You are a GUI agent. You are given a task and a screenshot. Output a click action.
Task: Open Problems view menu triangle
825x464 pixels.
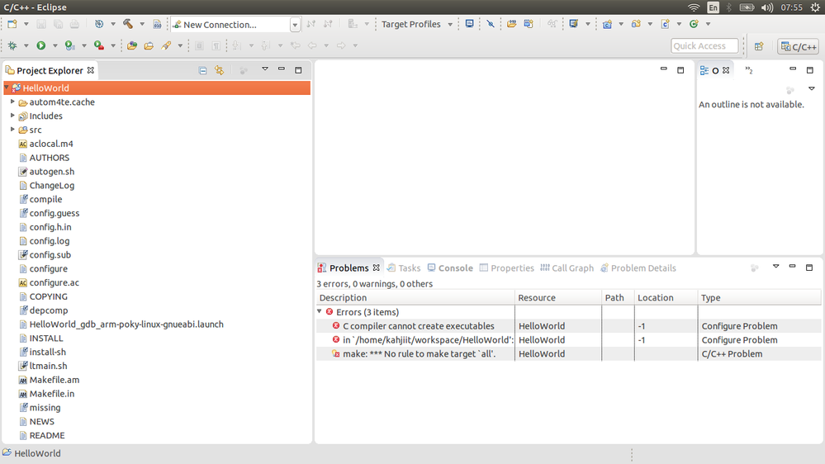pos(775,267)
